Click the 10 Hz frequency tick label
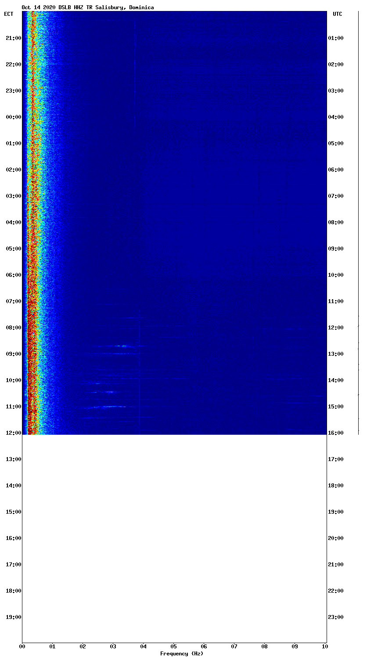Screen dimensions: 374x658 point(325,647)
